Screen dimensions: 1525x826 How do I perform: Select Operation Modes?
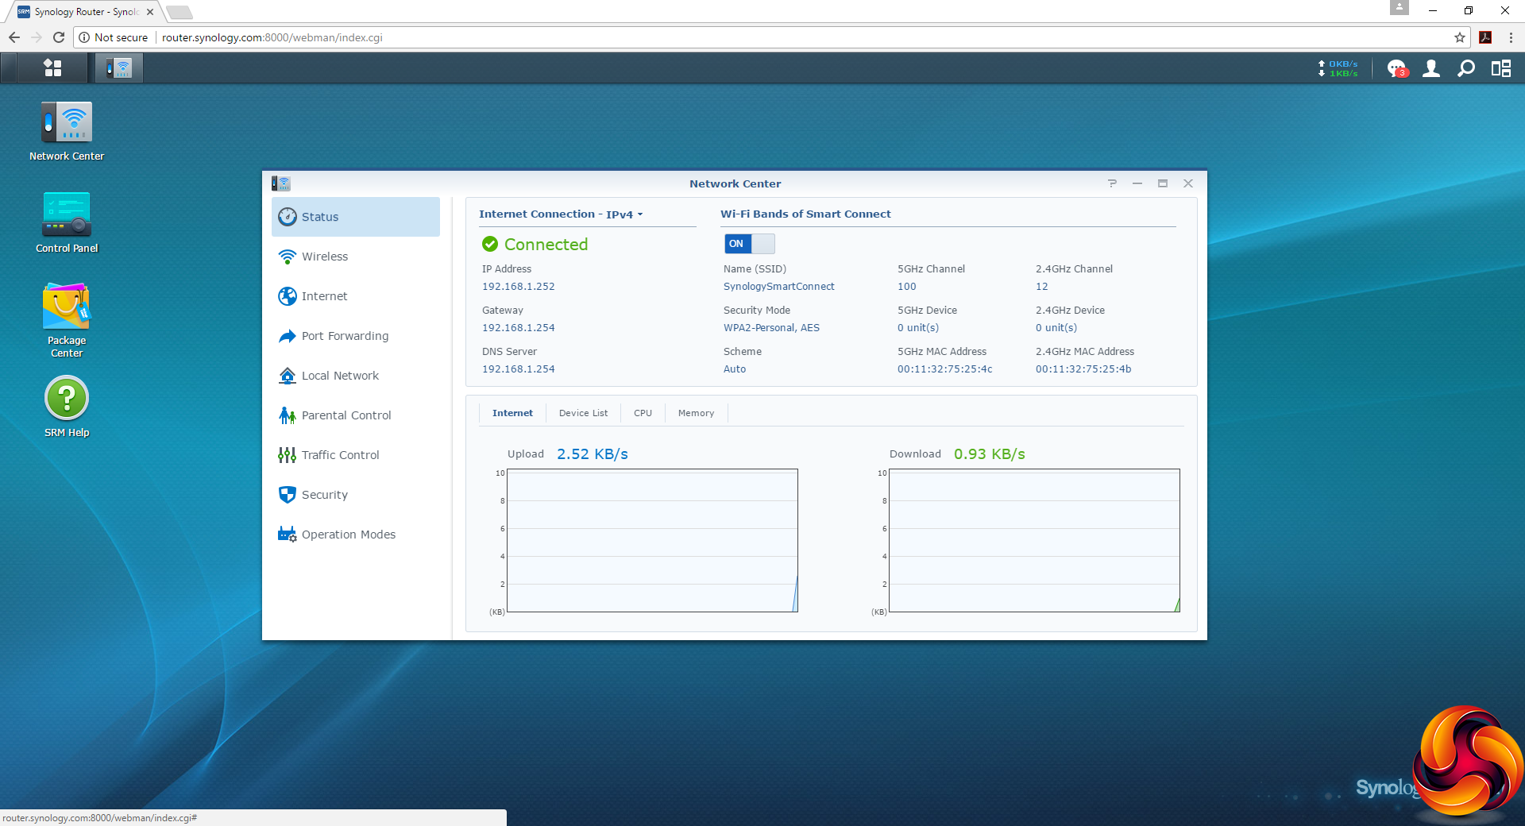[348, 534]
